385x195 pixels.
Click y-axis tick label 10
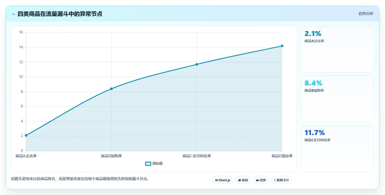point(21,77)
